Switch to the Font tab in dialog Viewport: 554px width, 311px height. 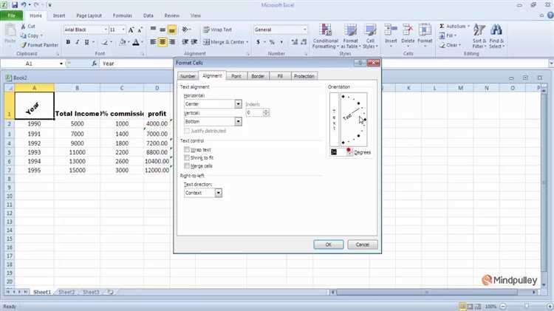[x=236, y=76]
